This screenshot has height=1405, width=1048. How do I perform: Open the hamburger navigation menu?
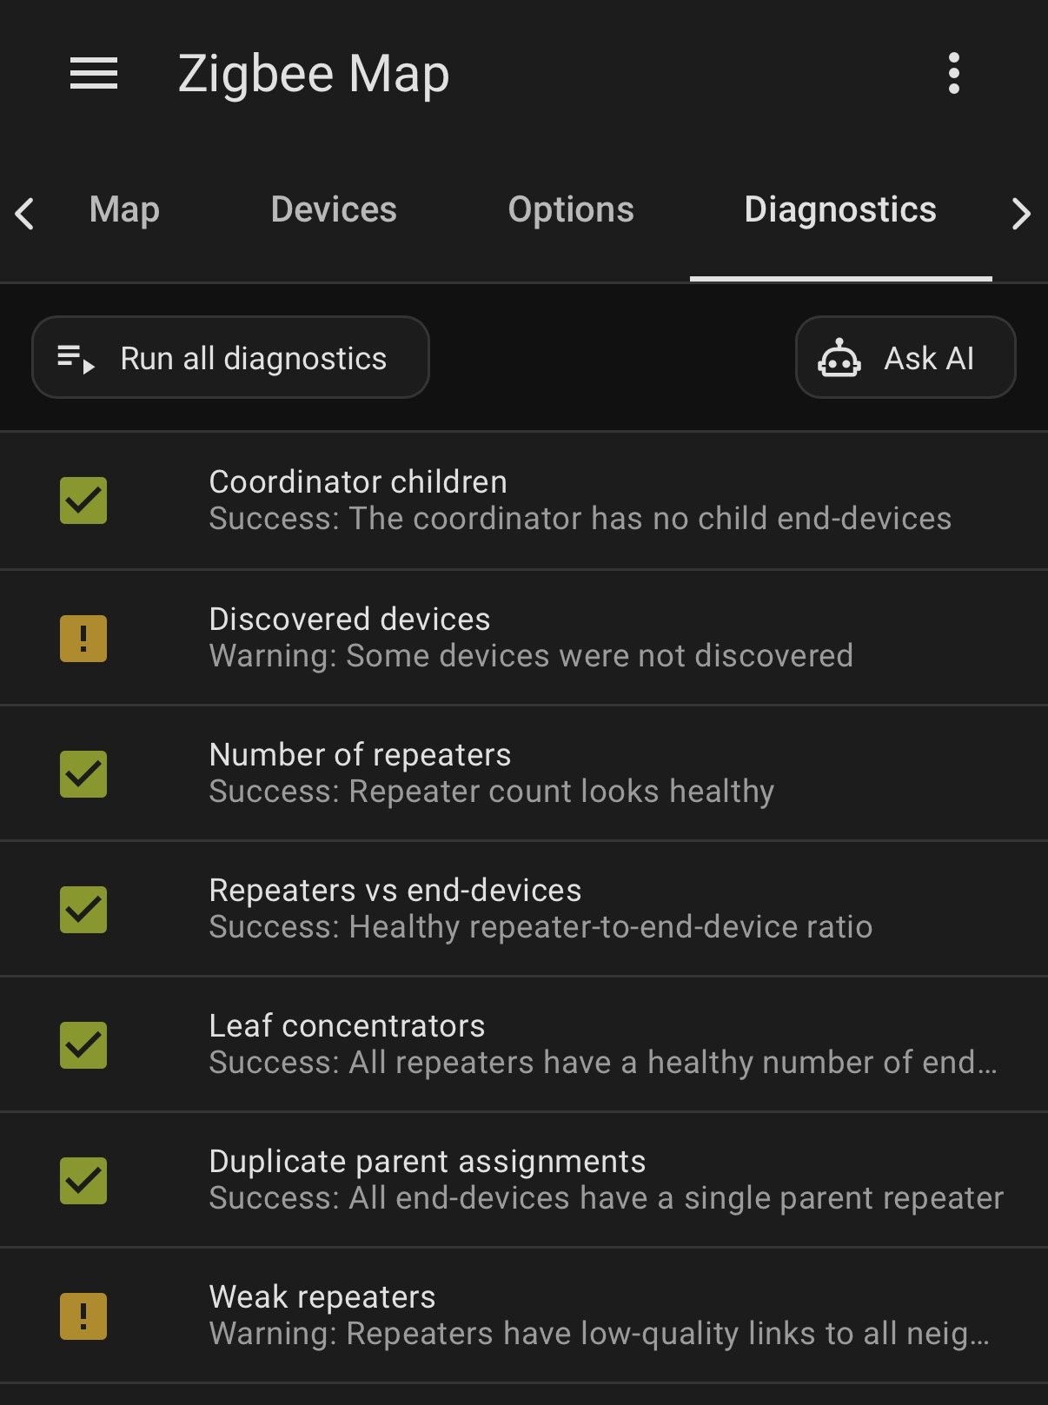[x=94, y=74]
